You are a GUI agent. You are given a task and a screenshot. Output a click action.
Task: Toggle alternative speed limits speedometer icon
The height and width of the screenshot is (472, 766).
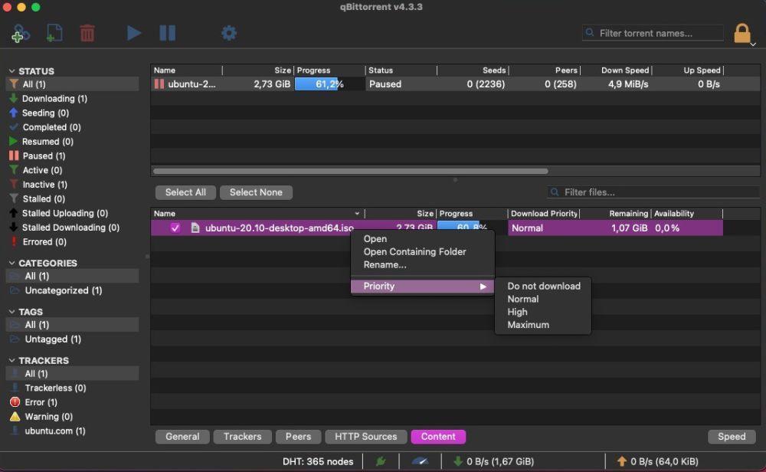420,461
